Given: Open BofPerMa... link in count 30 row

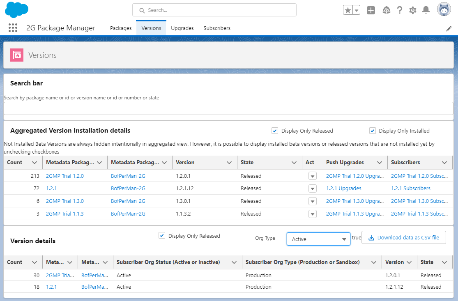Looking at the screenshot, I should [94, 275].
